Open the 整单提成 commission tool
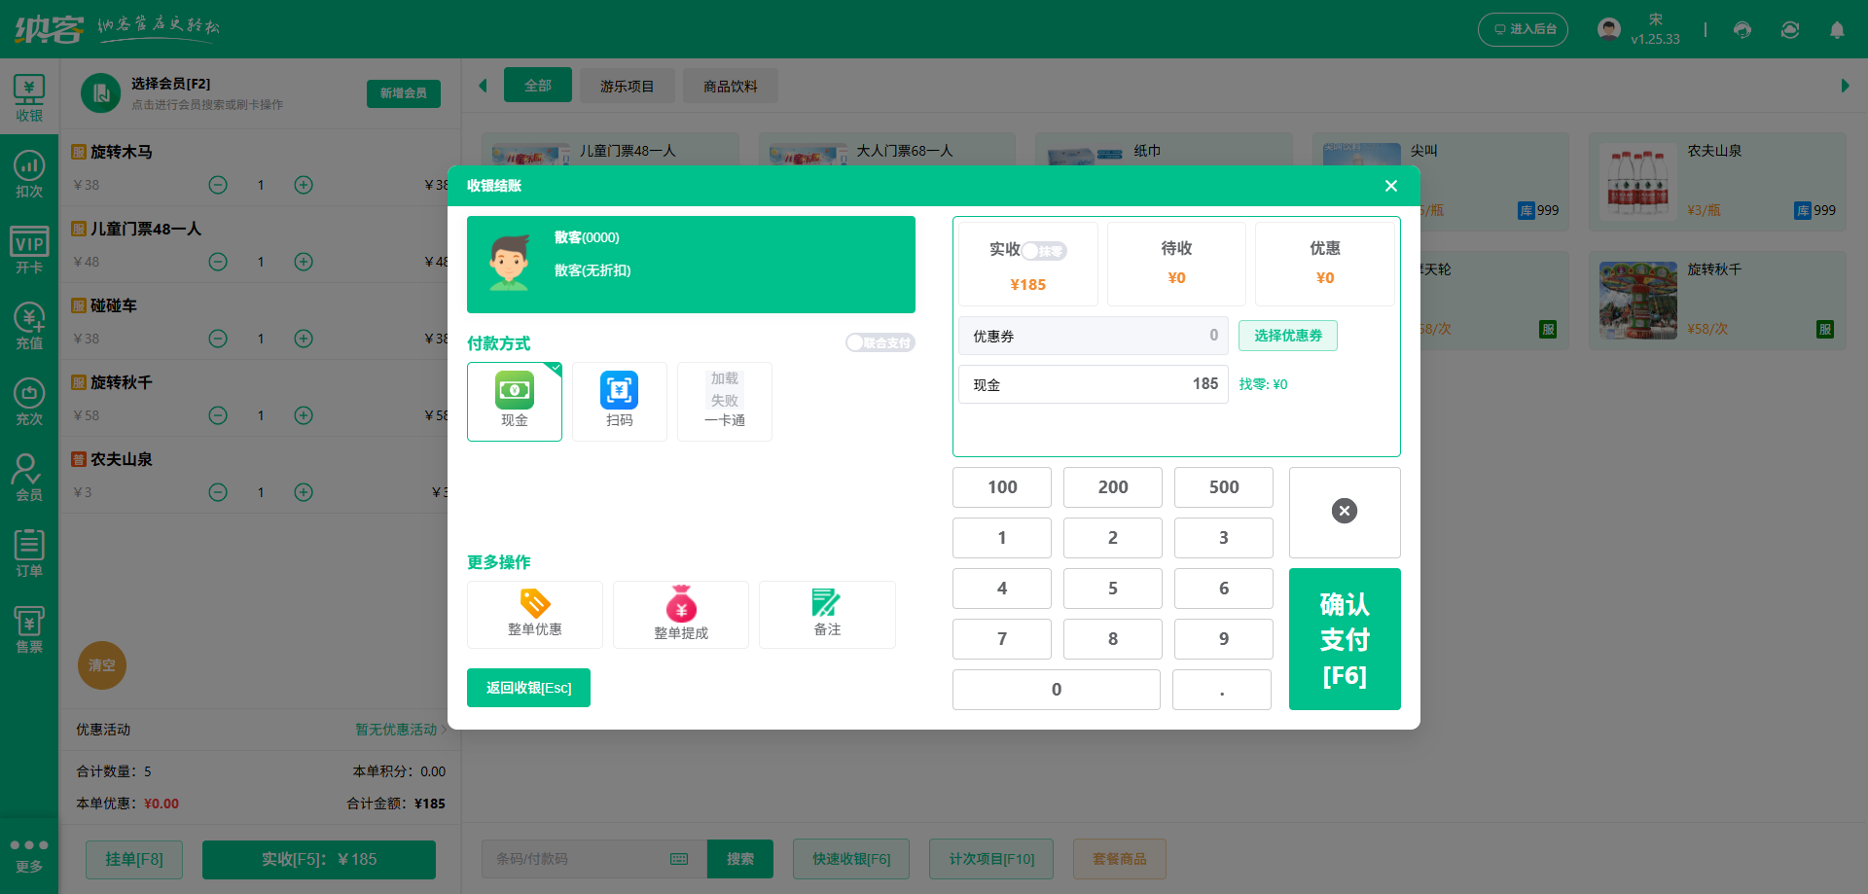1868x894 pixels. tap(680, 614)
